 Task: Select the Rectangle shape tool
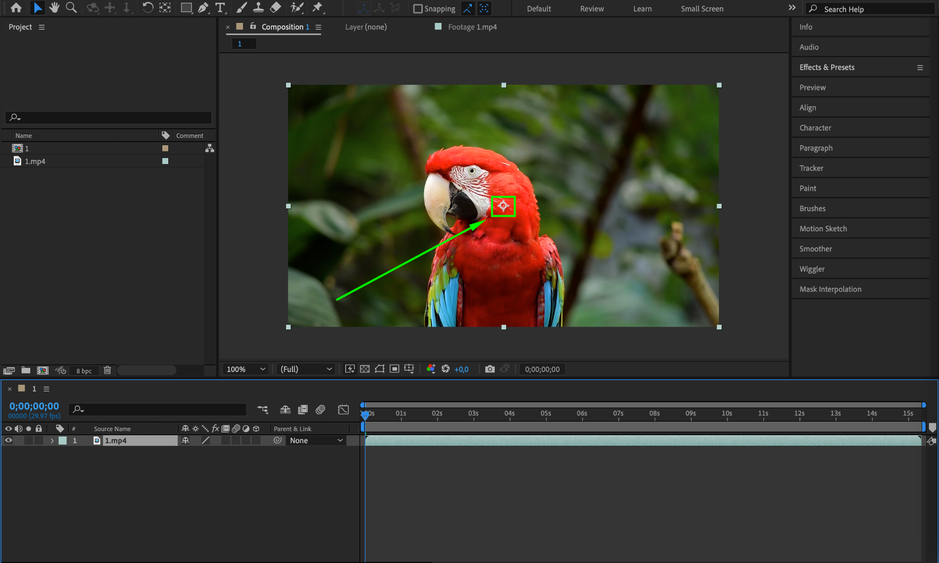click(186, 8)
